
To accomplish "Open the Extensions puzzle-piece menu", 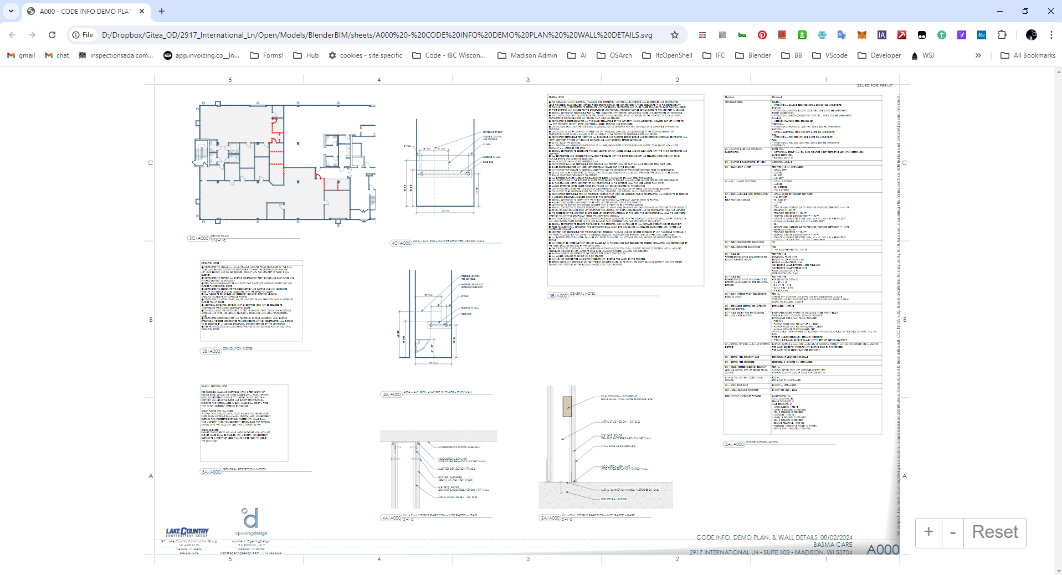I will [x=1002, y=35].
